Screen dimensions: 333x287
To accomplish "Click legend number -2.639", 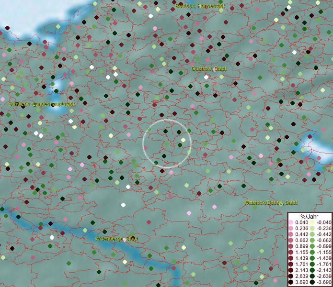I will click(324, 276).
